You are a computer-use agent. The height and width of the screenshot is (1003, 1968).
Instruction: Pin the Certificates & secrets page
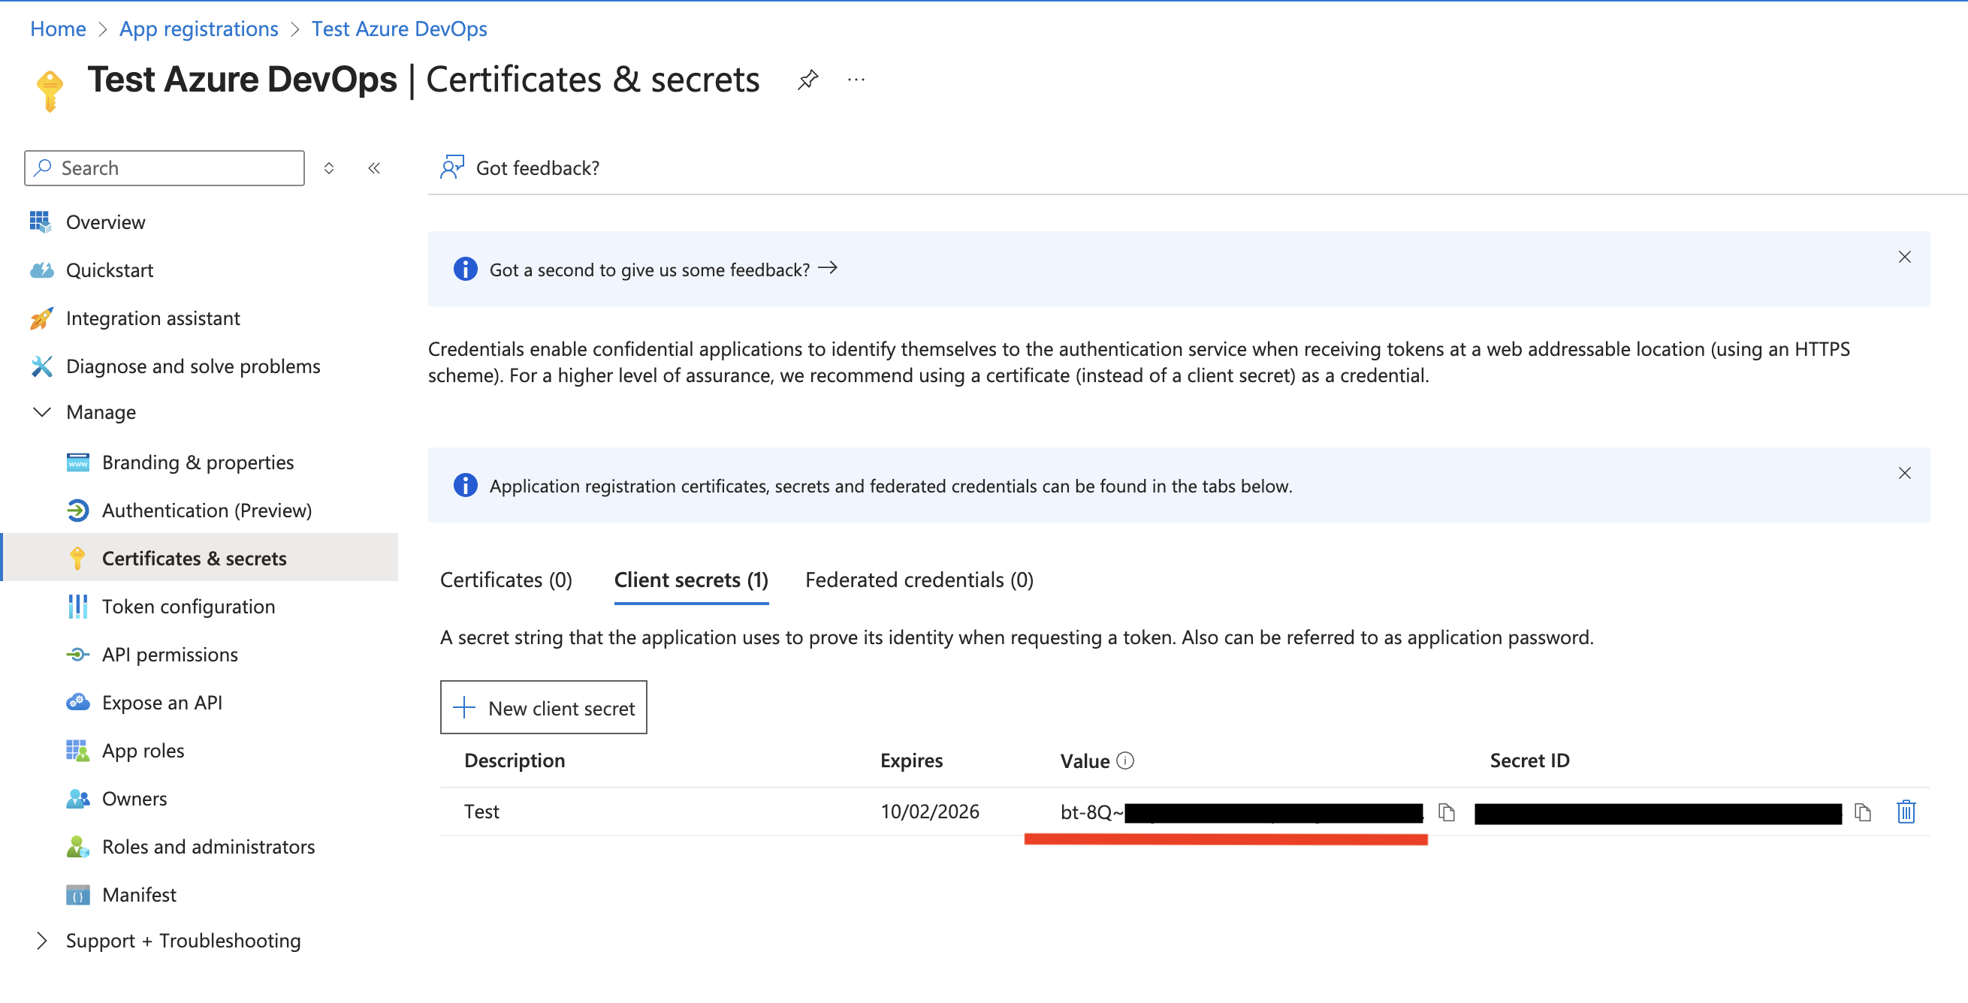click(807, 79)
